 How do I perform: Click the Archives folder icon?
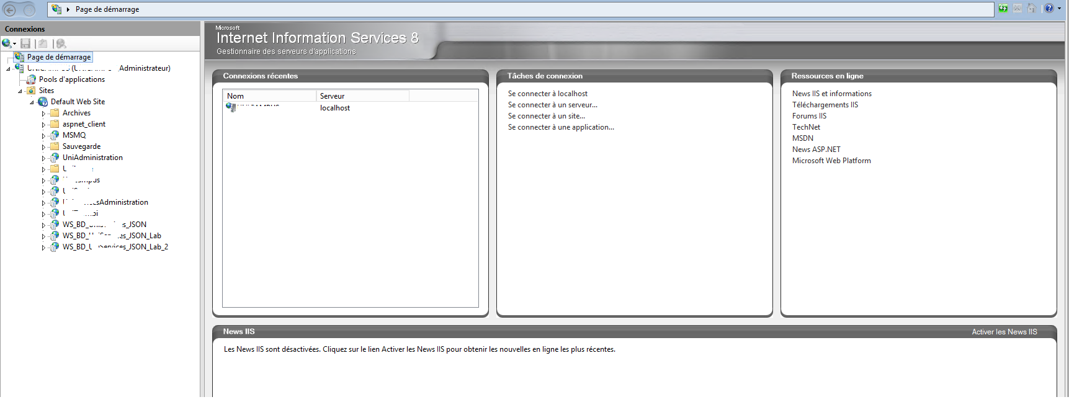point(55,113)
